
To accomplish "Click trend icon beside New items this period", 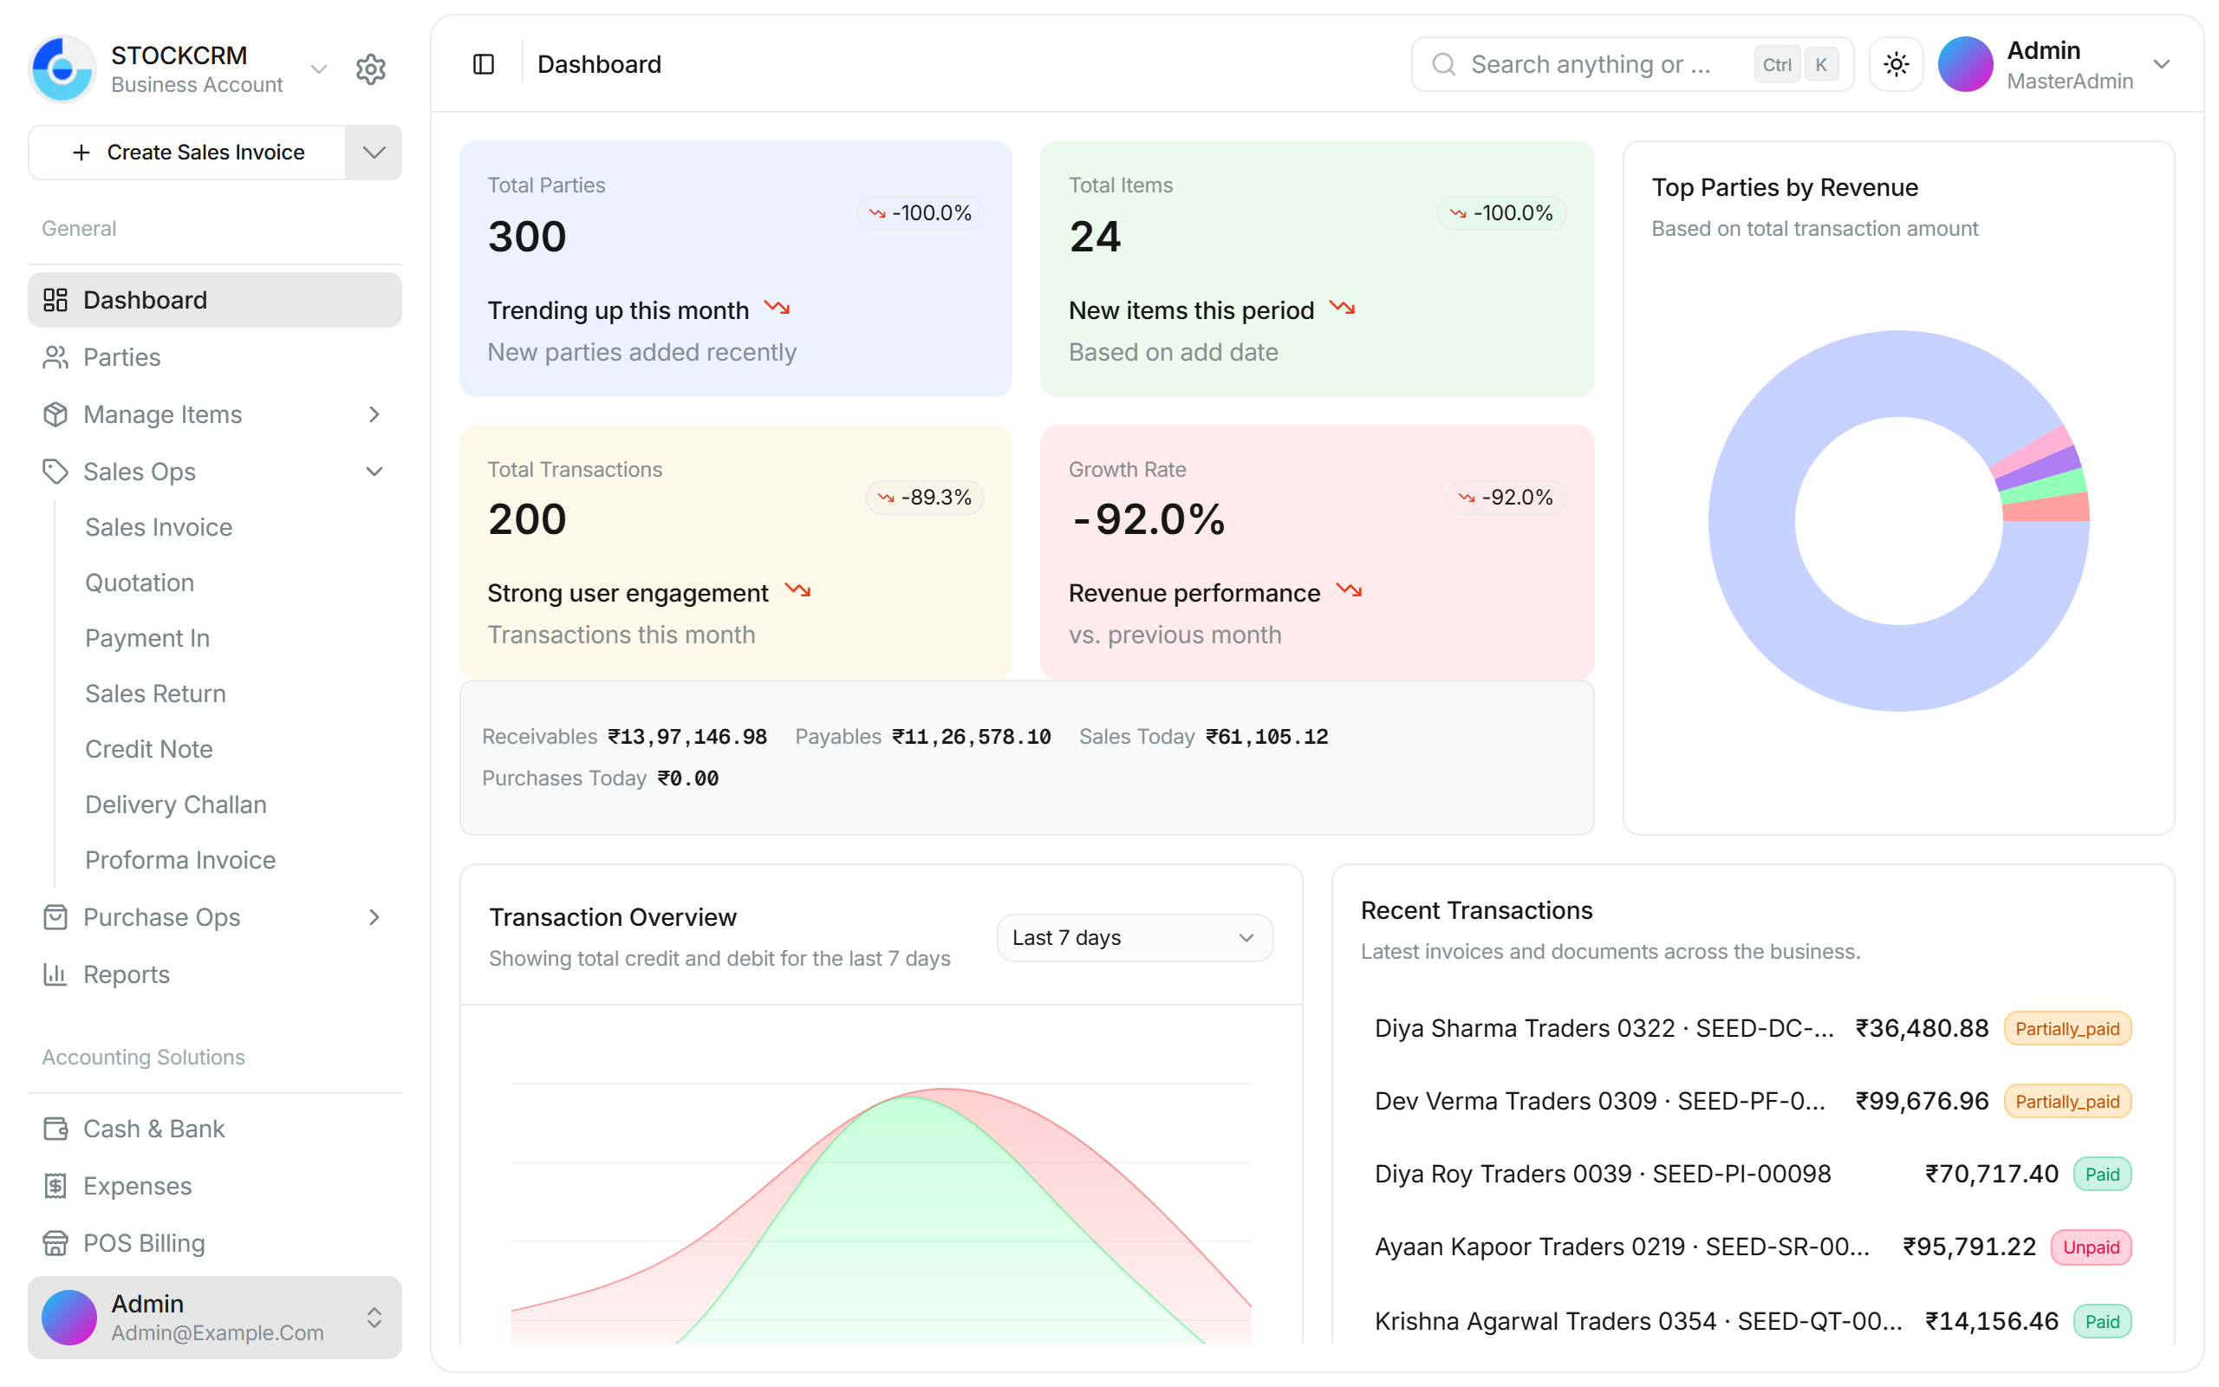I will click(1343, 309).
